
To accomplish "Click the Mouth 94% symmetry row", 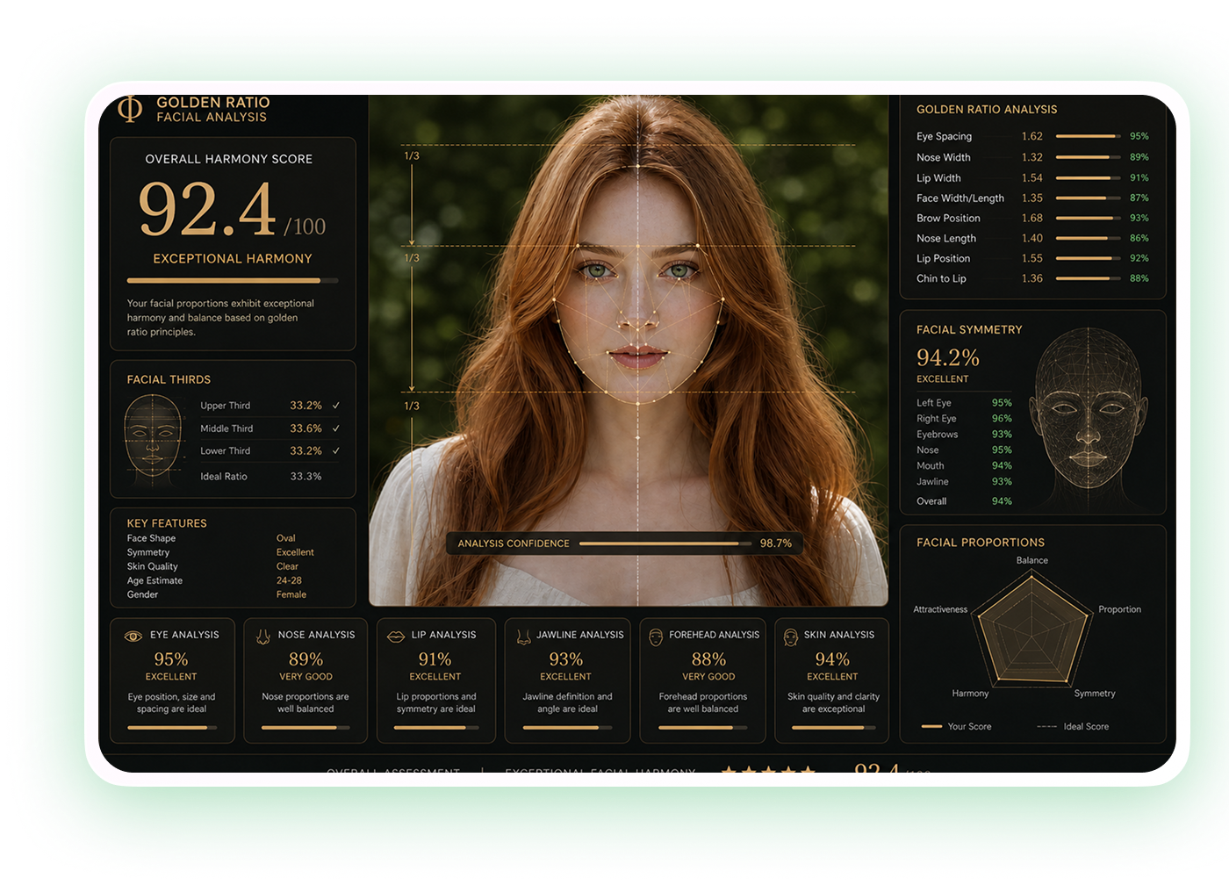I will [964, 466].
